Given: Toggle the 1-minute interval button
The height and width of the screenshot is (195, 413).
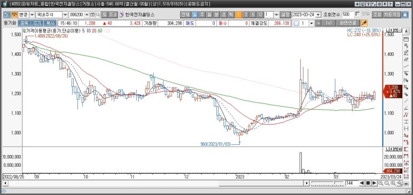Looking at the screenshot, I should pyautogui.click(x=238, y=15).
